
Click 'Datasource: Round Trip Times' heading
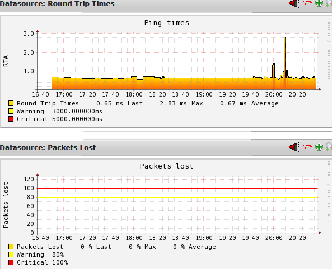pyautogui.click(x=57, y=3)
